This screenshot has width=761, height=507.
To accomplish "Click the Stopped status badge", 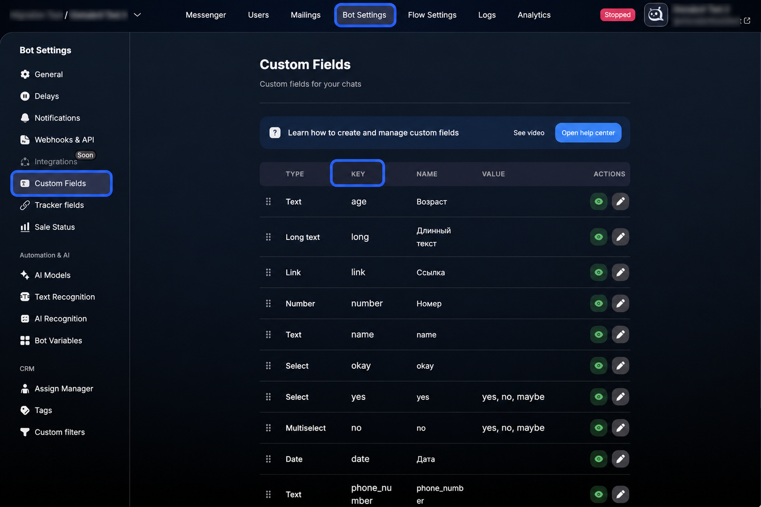I will (x=617, y=15).
